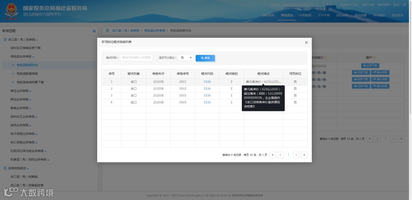Open the 操作手册 link in header
This screenshot has width=412, height=200.
coord(368,5)
